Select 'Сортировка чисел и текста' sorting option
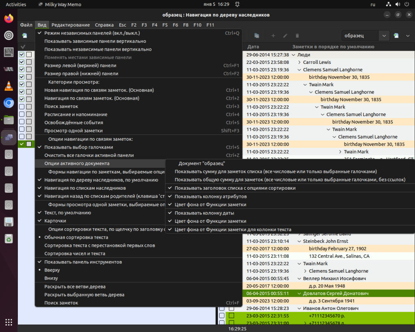The image size is (415, 332). [x=75, y=254]
